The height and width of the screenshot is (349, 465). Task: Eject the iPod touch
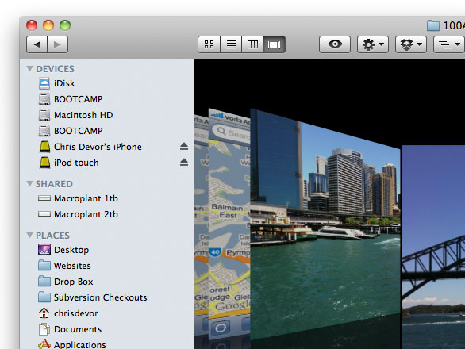point(184,162)
